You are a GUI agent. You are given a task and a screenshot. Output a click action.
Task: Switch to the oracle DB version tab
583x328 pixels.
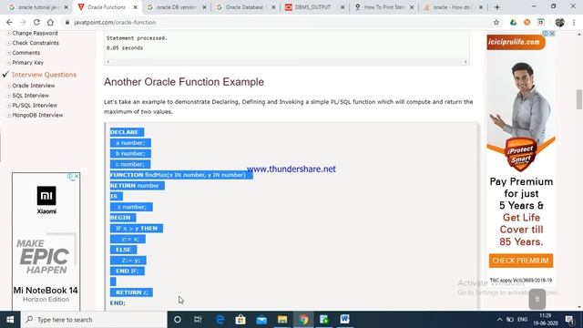coord(176,7)
